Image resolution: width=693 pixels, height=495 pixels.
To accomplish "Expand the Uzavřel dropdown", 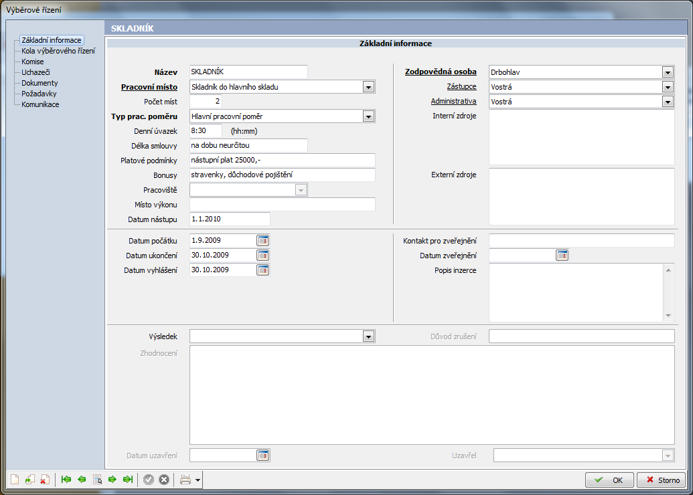I will (x=668, y=456).
